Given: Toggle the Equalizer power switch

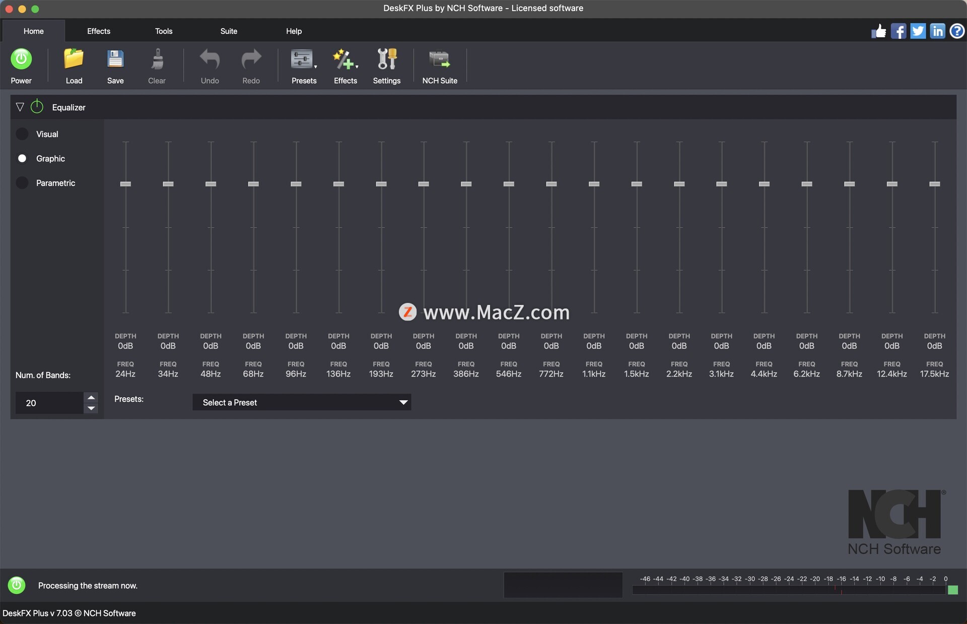Looking at the screenshot, I should pos(37,107).
